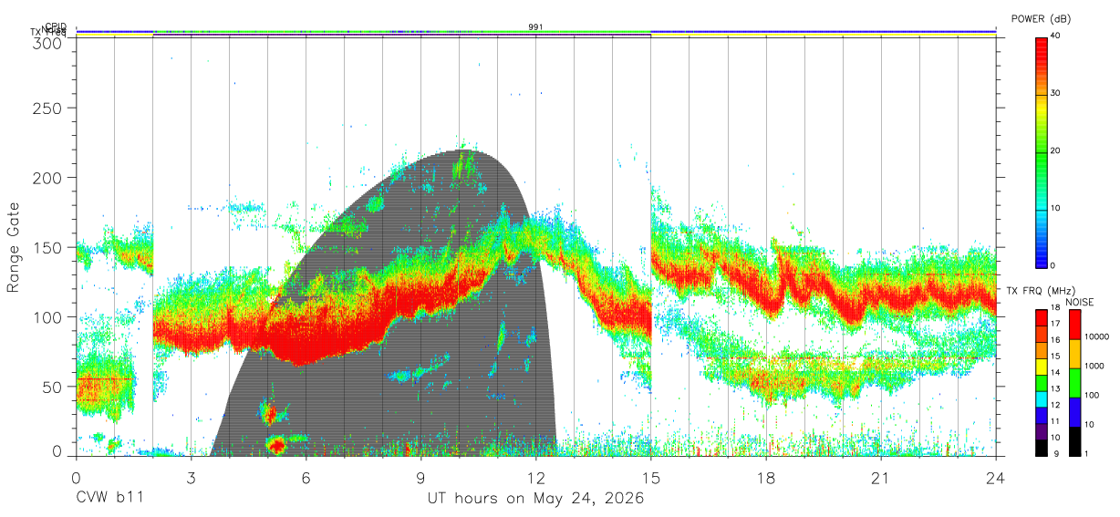The width and height of the screenshot is (1120, 517).
Task: Click the purple 10 MHz swatch in TX FRQ scale
Action: tap(1042, 433)
